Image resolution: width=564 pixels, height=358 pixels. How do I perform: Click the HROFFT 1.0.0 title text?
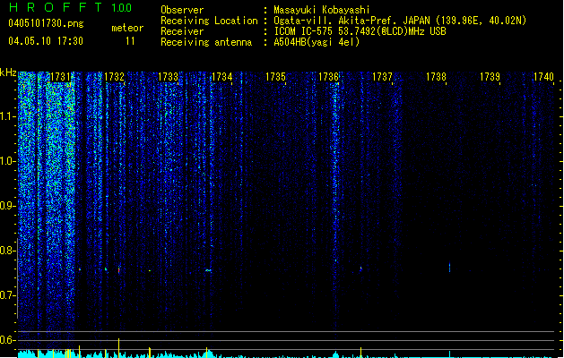pyautogui.click(x=71, y=7)
